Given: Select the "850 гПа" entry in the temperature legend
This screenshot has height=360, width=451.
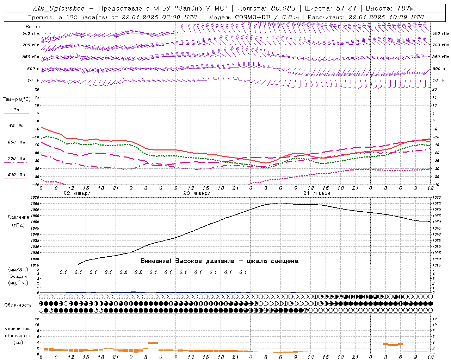Looking at the screenshot, I should tap(16, 142).
